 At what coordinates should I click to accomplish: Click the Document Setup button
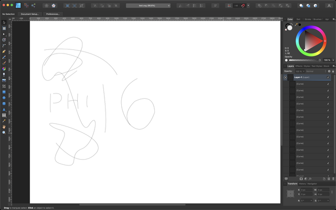[x=30, y=14]
